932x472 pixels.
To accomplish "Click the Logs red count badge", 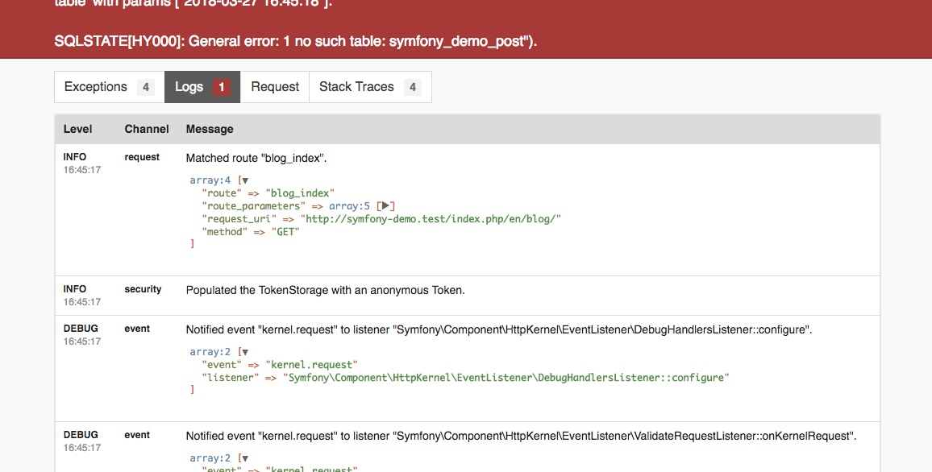I will click(x=221, y=87).
